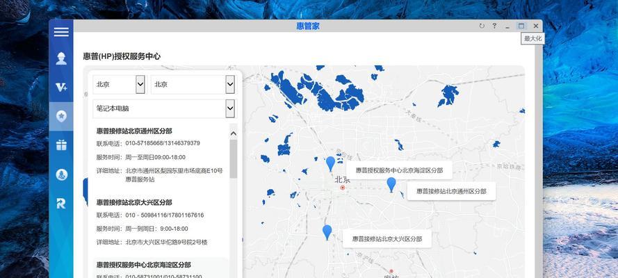Click address 北京市大兴区华佗路9号院2号楼
The width and height of the screenshot is (618, 278).
click(166, 242)
